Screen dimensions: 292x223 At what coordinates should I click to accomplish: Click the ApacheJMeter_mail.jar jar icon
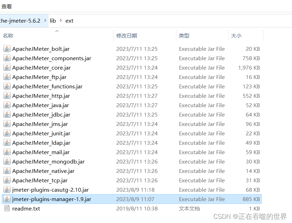pyautogui.click(x=7, y=152)
